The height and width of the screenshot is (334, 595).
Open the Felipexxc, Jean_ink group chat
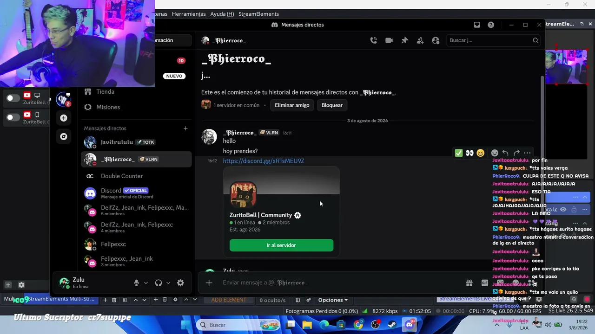tap(136, 261)
